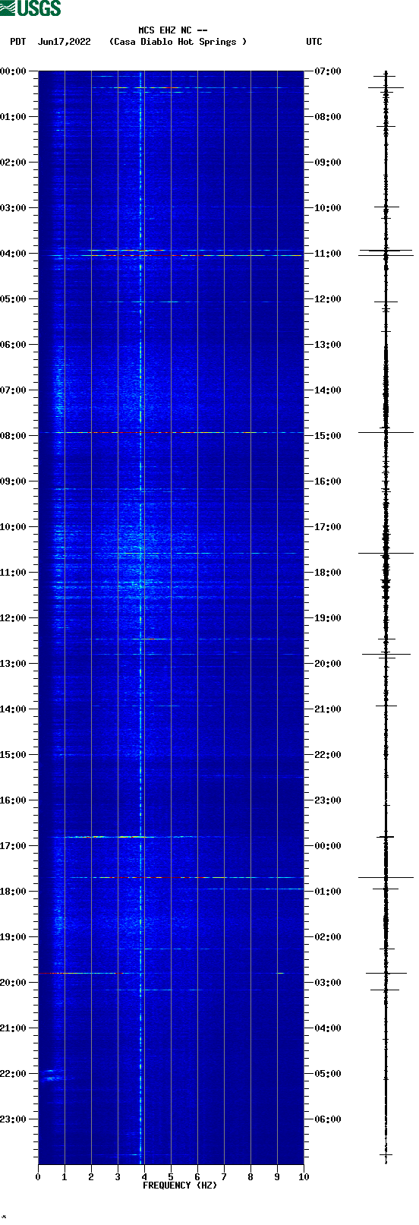Click frequency axis tick label '0'

(38, 1177)
